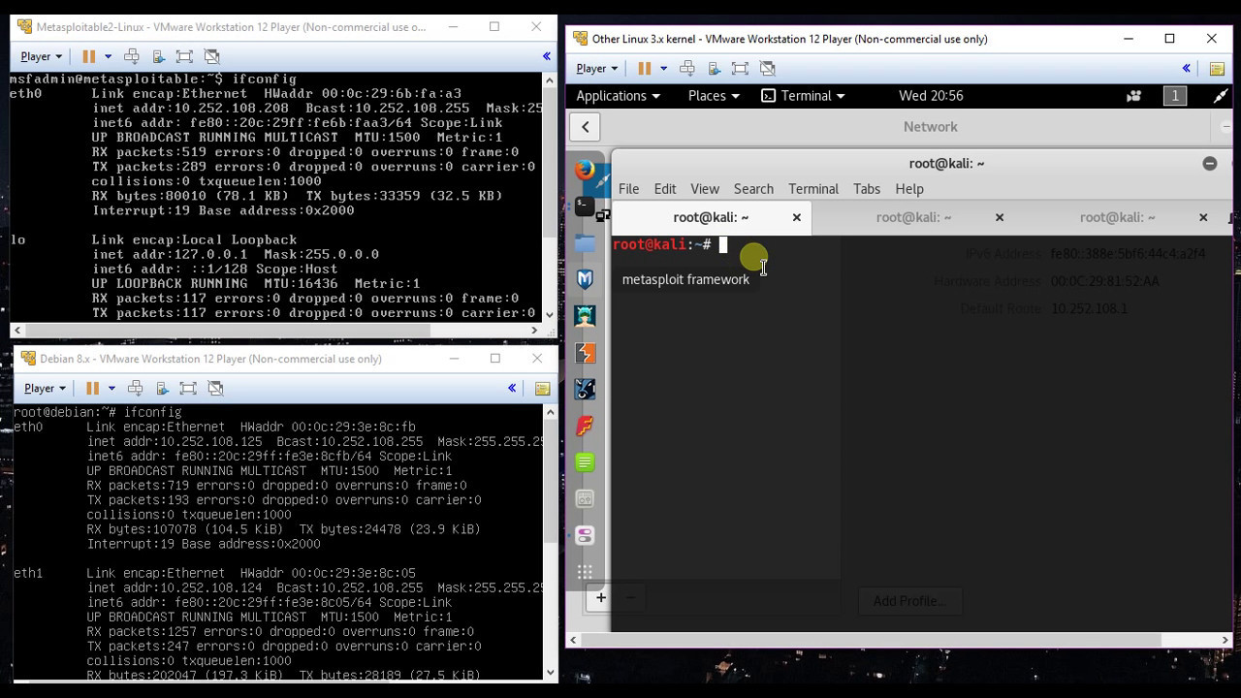This screenshot has height=698, width=1241.
Task: Open removable devices in Metasploitable2 window
Action: tap(158, 56)
